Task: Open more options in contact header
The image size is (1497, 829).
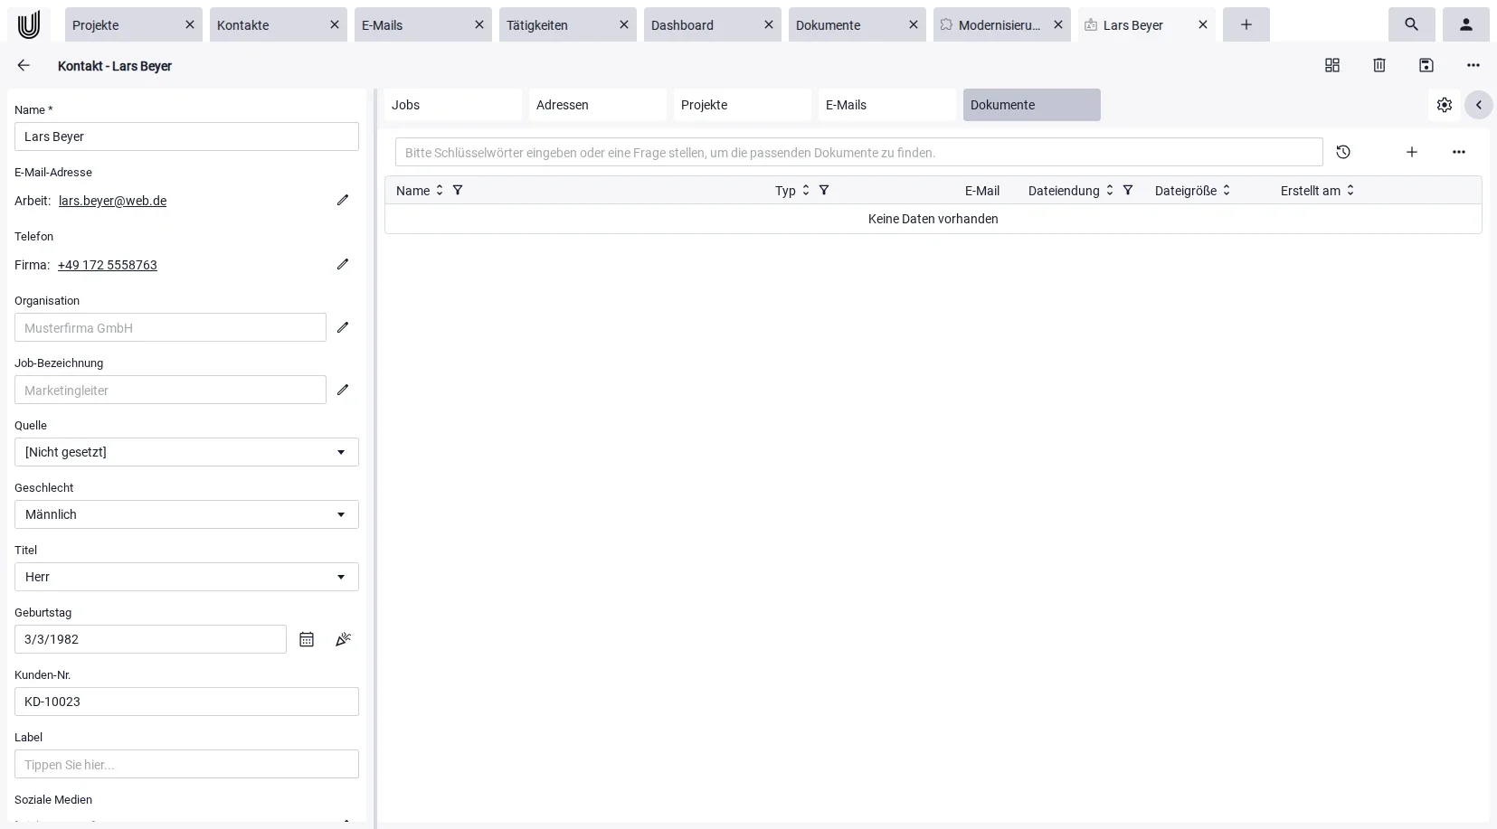Action: pos(1473,65)
